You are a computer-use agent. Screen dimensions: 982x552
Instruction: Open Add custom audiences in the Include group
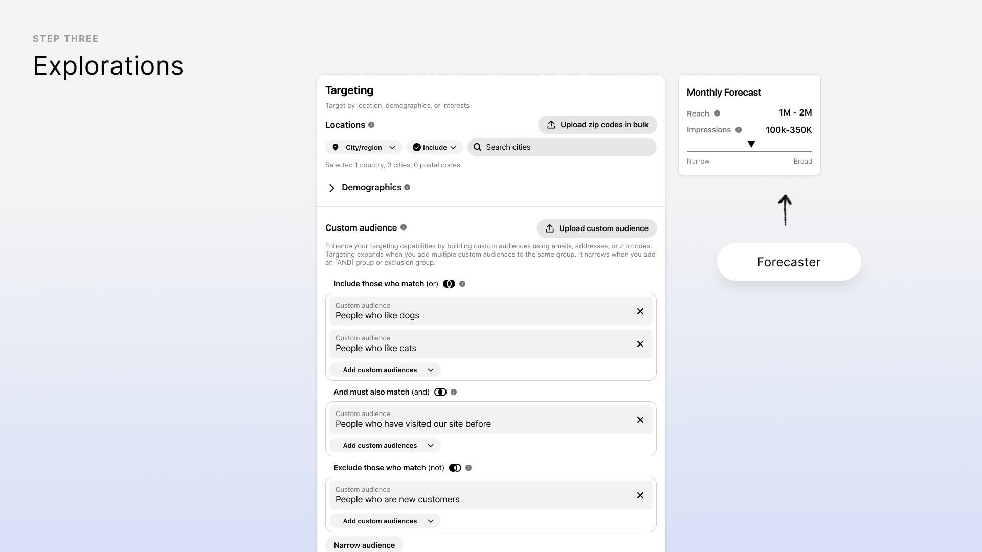(385, 370)
